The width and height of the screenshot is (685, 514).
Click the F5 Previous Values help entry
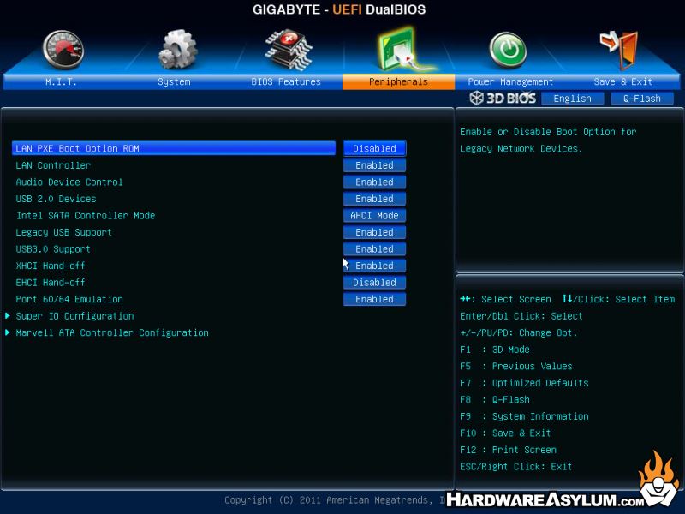point(516,366)
